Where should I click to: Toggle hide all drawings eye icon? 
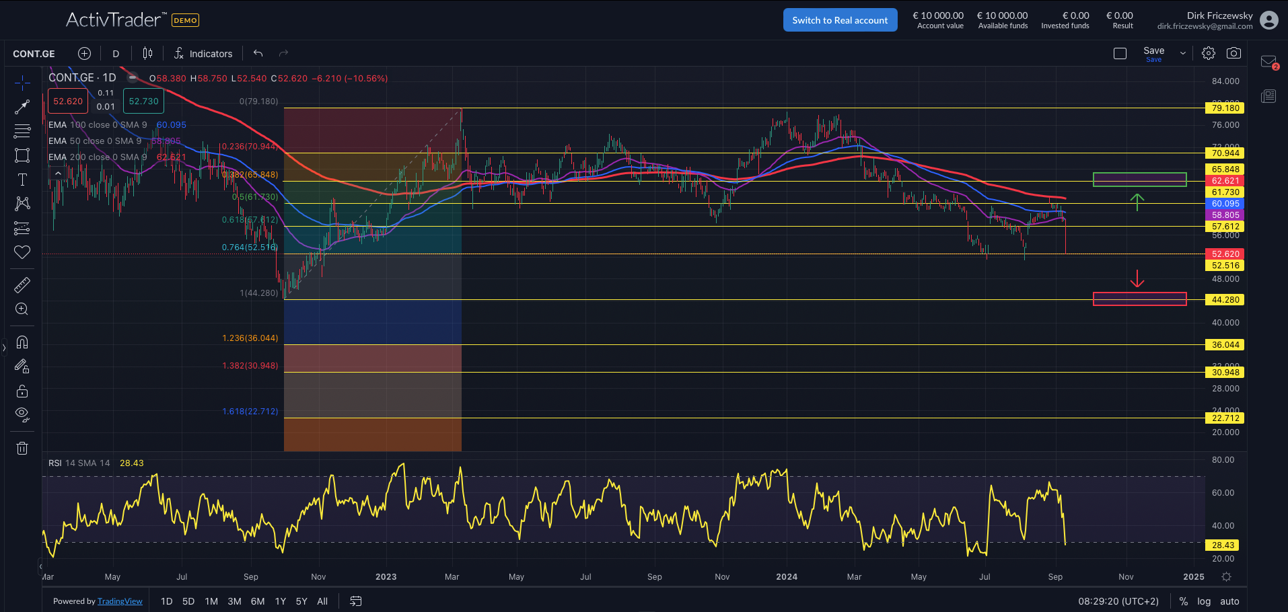point(22,414)
